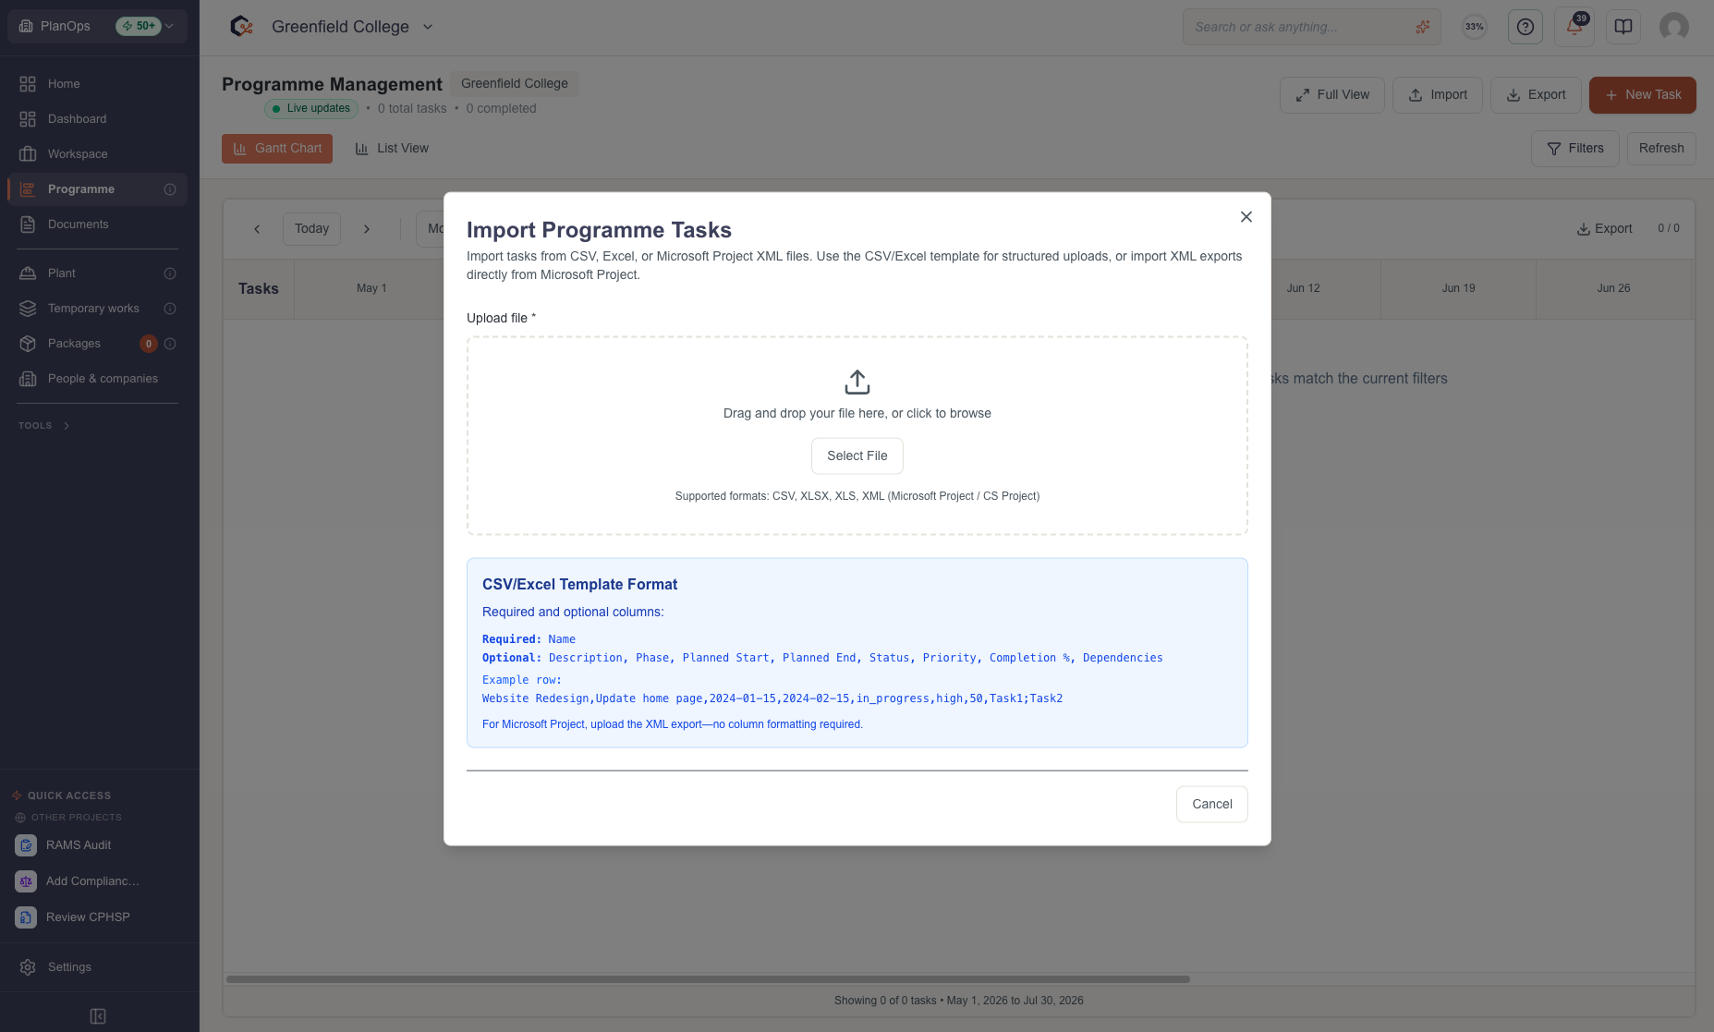The height and width of the screenshot is (1032, 1714).
Task: Open People & companies in sidebar
Action: (98, 379)
